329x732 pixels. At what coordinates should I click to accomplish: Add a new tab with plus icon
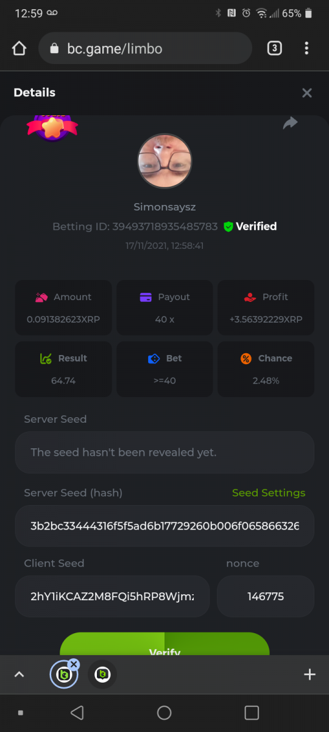point(310,674)
